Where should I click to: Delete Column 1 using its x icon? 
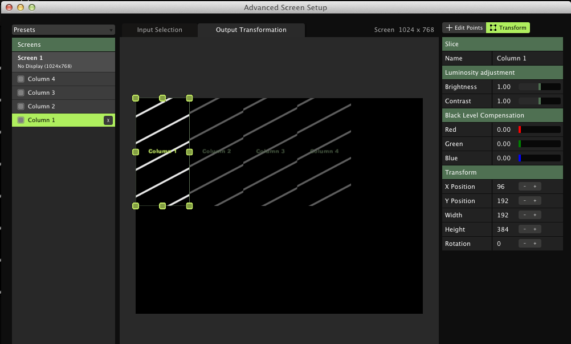[x=108, y=120]
